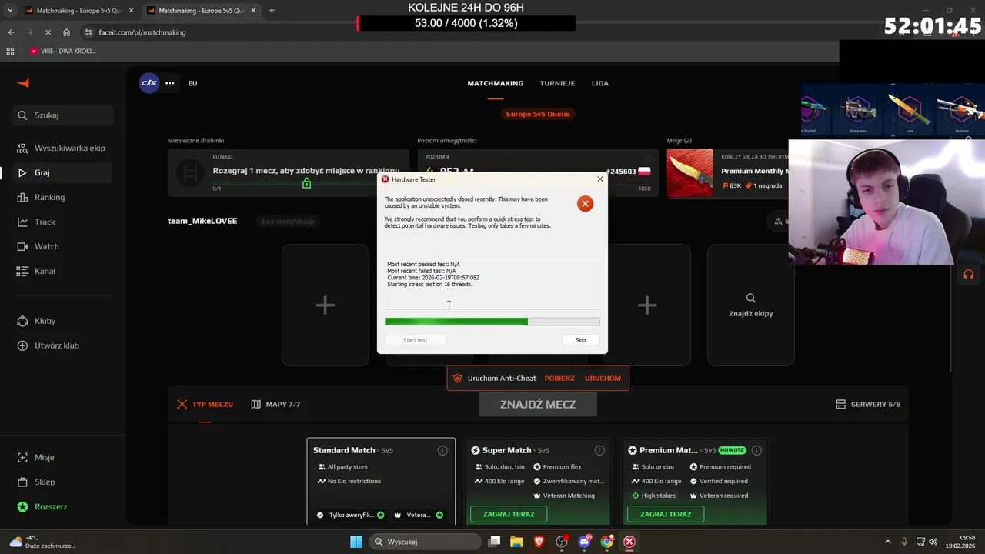Select the TYP MECZU tab
The image size is (985, 554).
[x=205, y=404]
